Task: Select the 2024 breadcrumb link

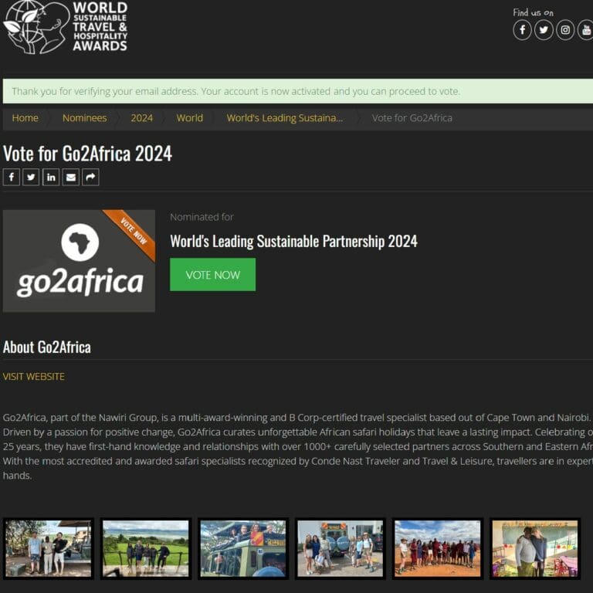Action: pos(142,118)
